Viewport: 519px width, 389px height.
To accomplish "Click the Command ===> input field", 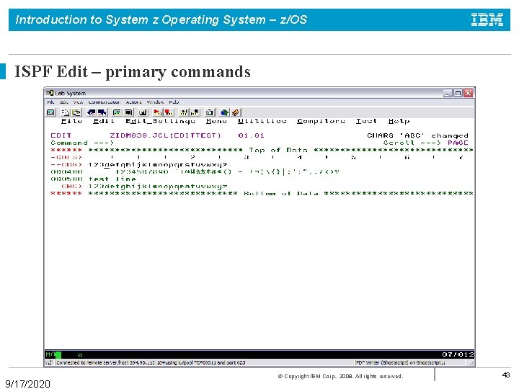I will [248, 143].
